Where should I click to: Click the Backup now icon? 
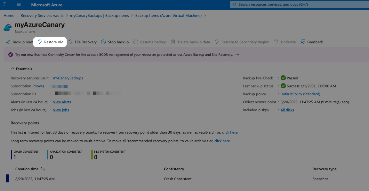pos(8,42)
